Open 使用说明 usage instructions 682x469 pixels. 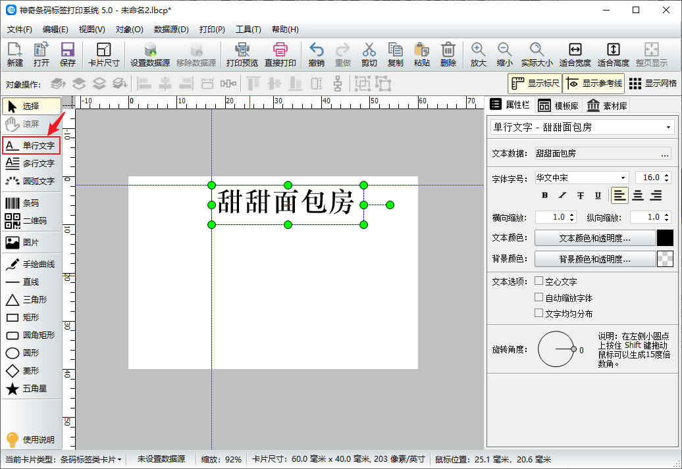(x=31, y=439)
